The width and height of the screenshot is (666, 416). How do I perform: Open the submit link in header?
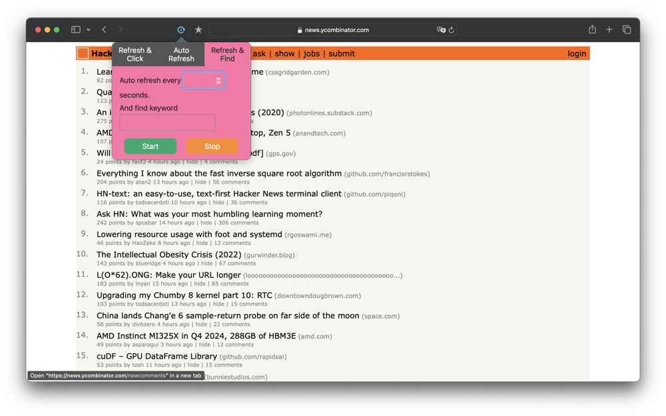[342, 53]
